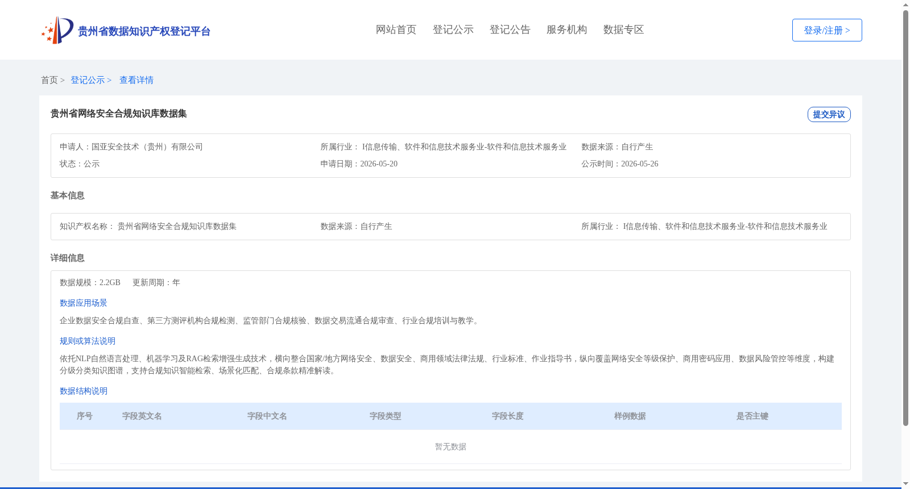Click the 首页 breadcrumb link
The image size is (910, 489).
tap(49, 80)
